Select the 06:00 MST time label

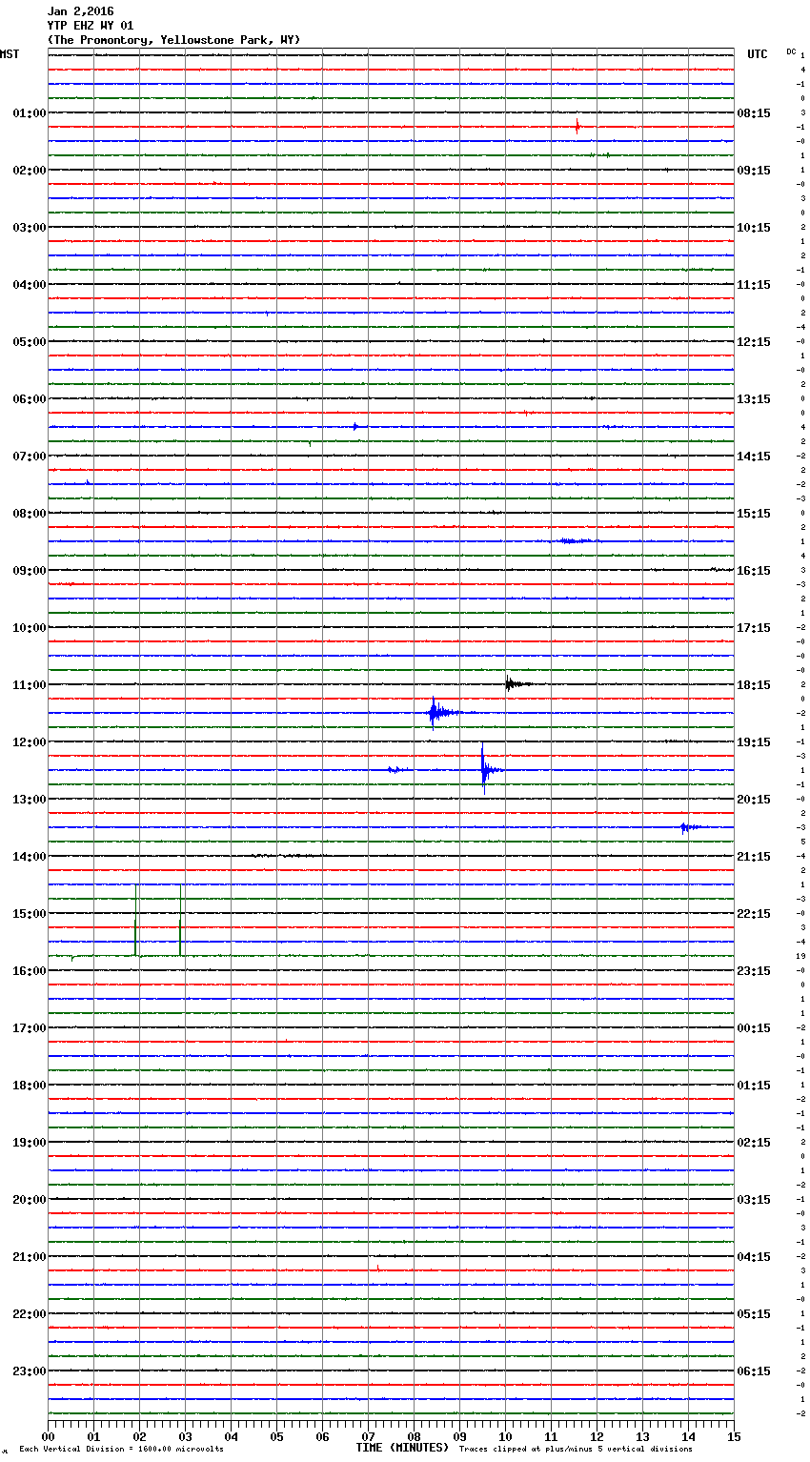click(29, 399)
